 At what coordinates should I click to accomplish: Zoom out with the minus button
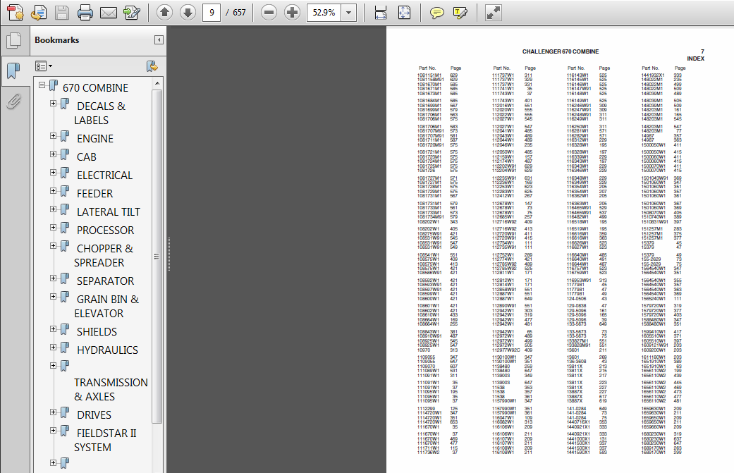click(x=269, y=12)
